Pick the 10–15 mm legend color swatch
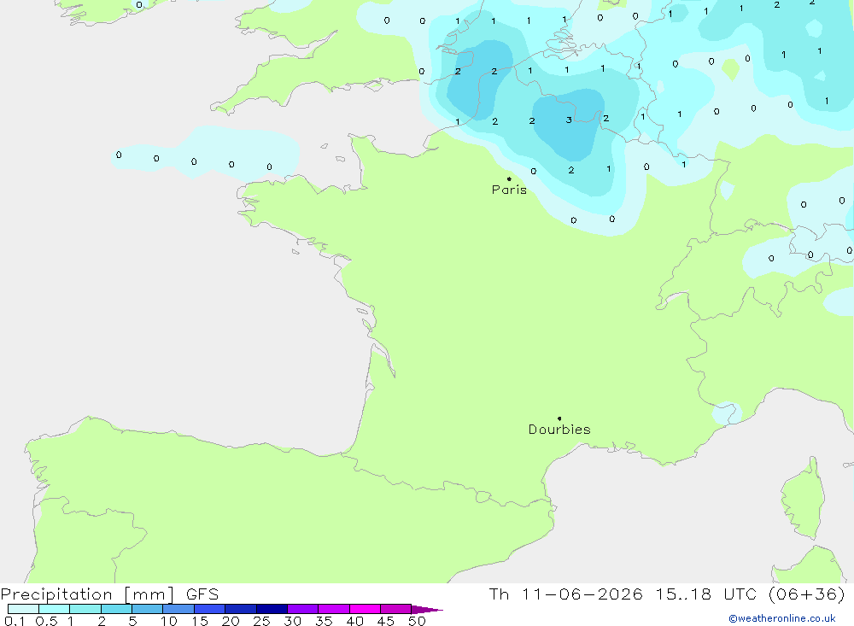The width and height of the screenshot is (854, 626). click(178, 609)
